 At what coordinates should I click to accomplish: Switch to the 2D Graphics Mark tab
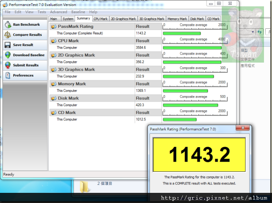click(x=123, y=19)
